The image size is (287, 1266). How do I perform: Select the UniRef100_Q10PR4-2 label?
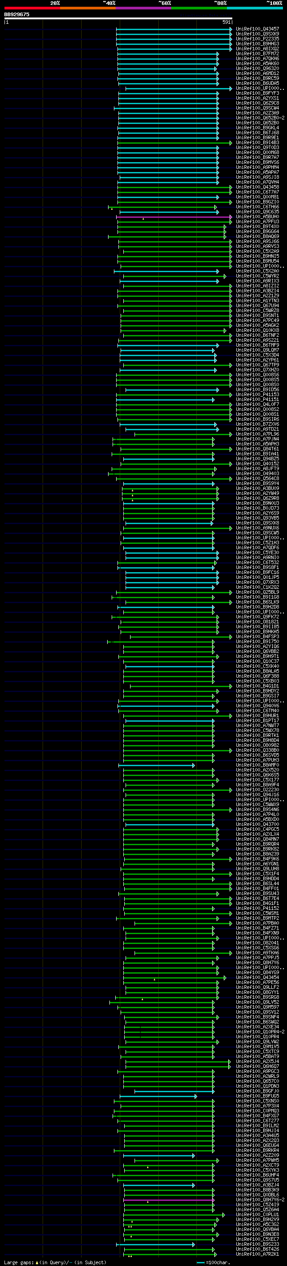[260, 1032]
